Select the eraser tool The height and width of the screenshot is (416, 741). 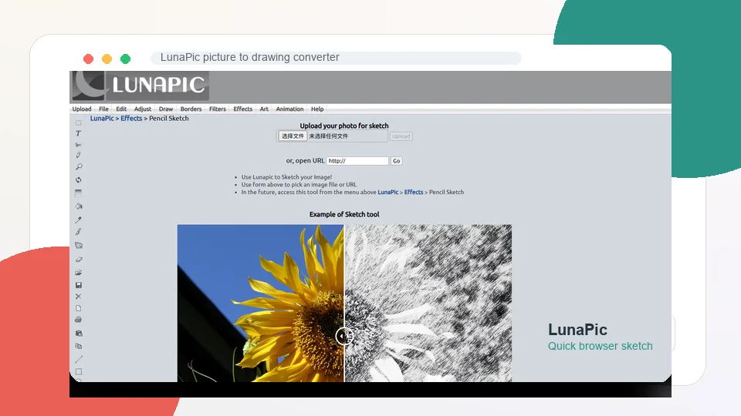(x=79, y=260)
